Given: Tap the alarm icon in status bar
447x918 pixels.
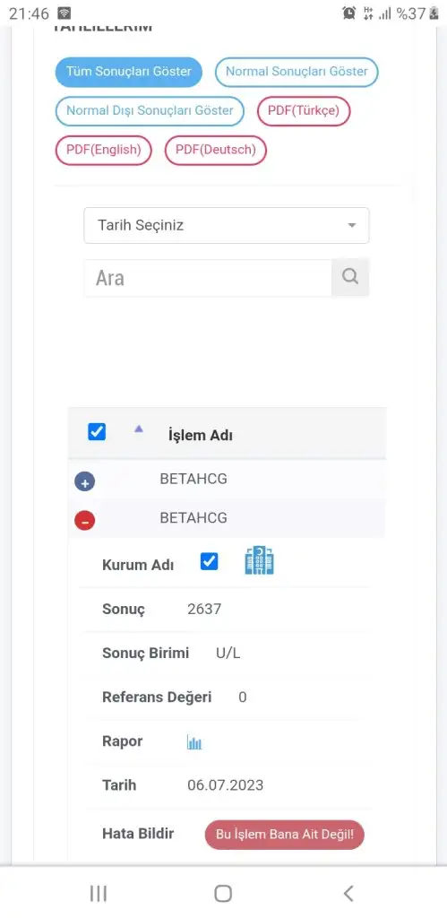Looking at the screenshot, I should [349, 13].
